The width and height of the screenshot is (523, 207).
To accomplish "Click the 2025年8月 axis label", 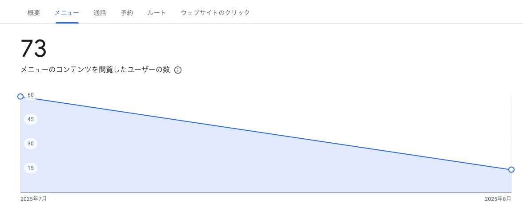I will tap(498, 199).
